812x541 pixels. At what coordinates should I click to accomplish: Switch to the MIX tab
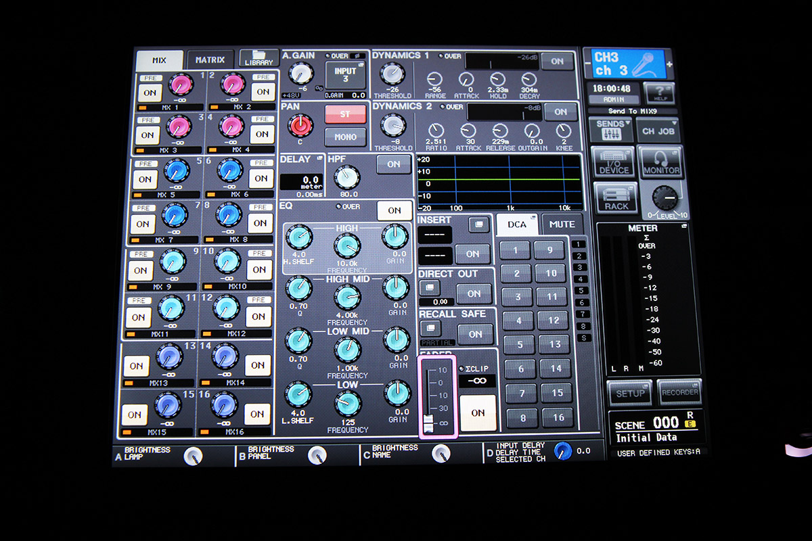click(x=159, y=60)
